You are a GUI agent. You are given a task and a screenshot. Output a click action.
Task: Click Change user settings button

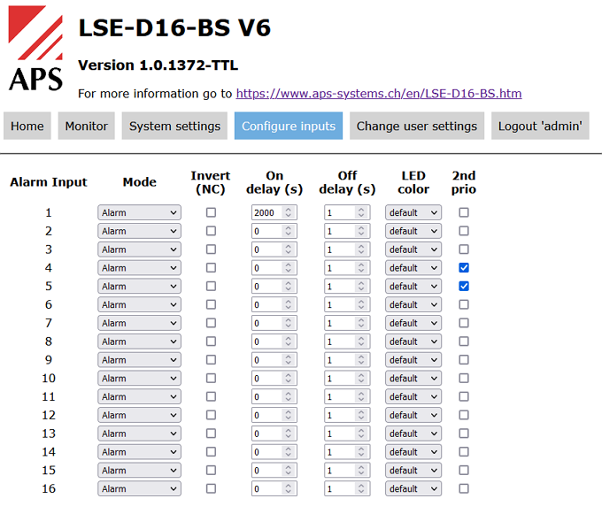[x=416, y=126]
